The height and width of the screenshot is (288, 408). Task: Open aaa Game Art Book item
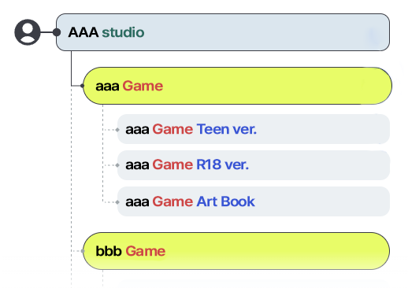click(x=254, y=201)
